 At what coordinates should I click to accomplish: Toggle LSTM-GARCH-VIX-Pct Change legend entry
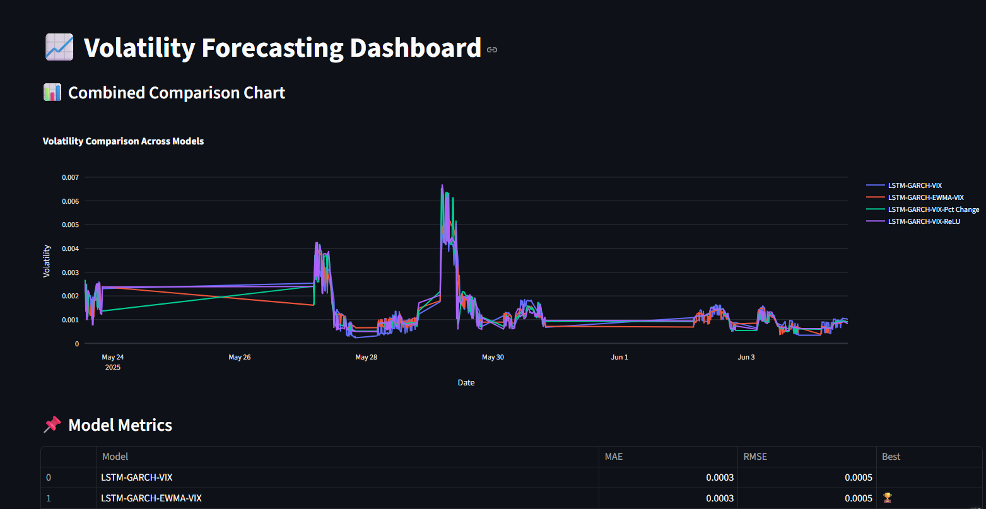(x=923, y=209)
